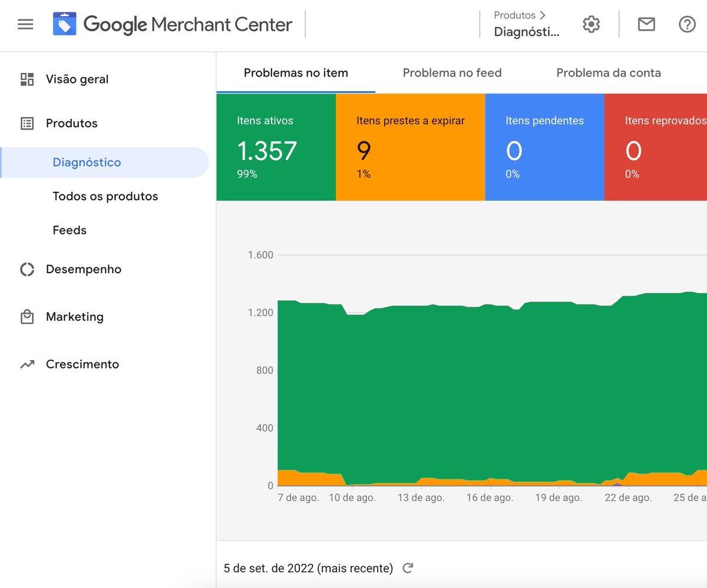The height and width of the screenshot is (588, 707).
Task: Select the blue Itens pendentes card
Action: (x=545, y=147)
